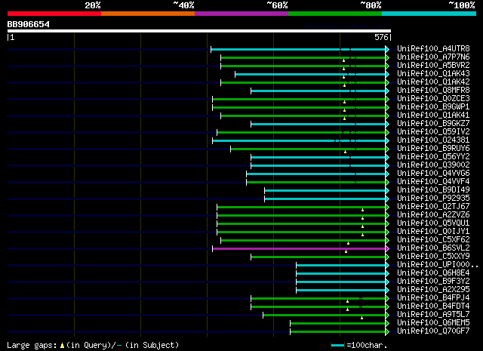Open the UniRef100_A5BVR2 hit label
483x351 pixels.
point(433,66)
